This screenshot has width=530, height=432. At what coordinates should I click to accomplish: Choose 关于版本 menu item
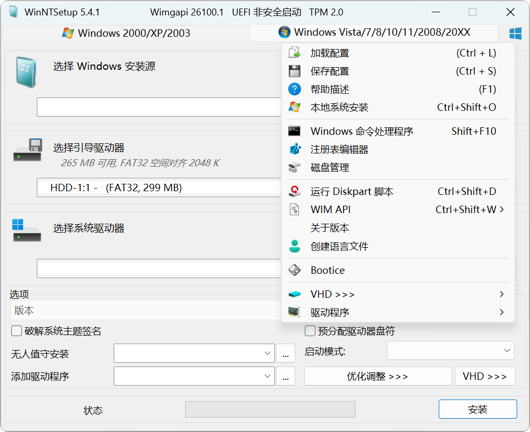click(398, 227)
